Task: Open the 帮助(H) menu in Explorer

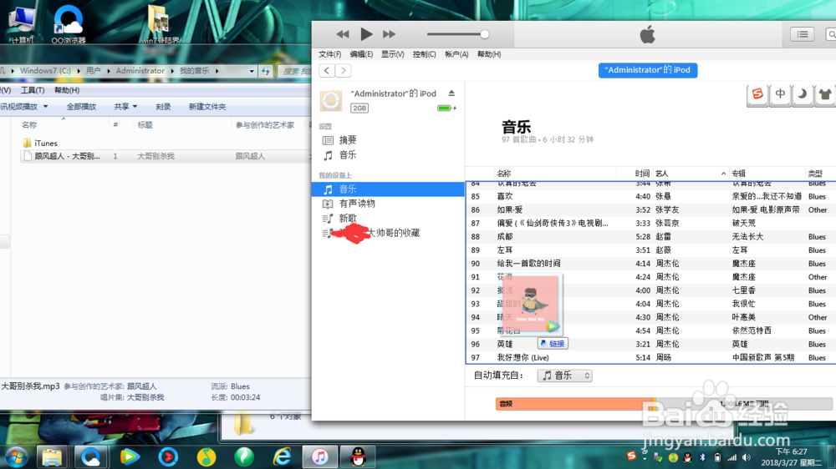Action: [67, 90]
